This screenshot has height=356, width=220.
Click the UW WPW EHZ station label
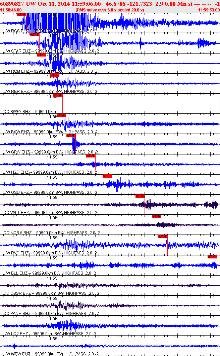16,354
